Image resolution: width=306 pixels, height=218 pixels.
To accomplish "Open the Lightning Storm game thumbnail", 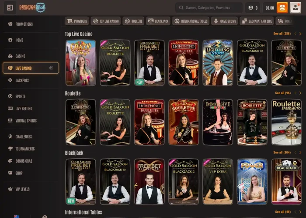I will tap(218, 63).
